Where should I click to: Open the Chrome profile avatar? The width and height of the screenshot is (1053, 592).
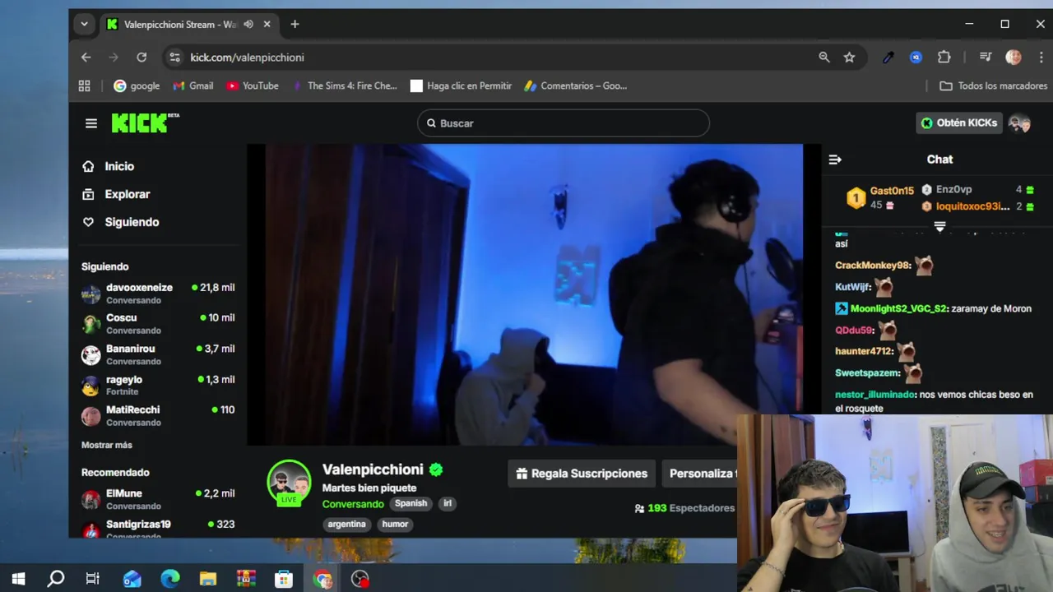pyautogui.click(x=1014, y=58)
